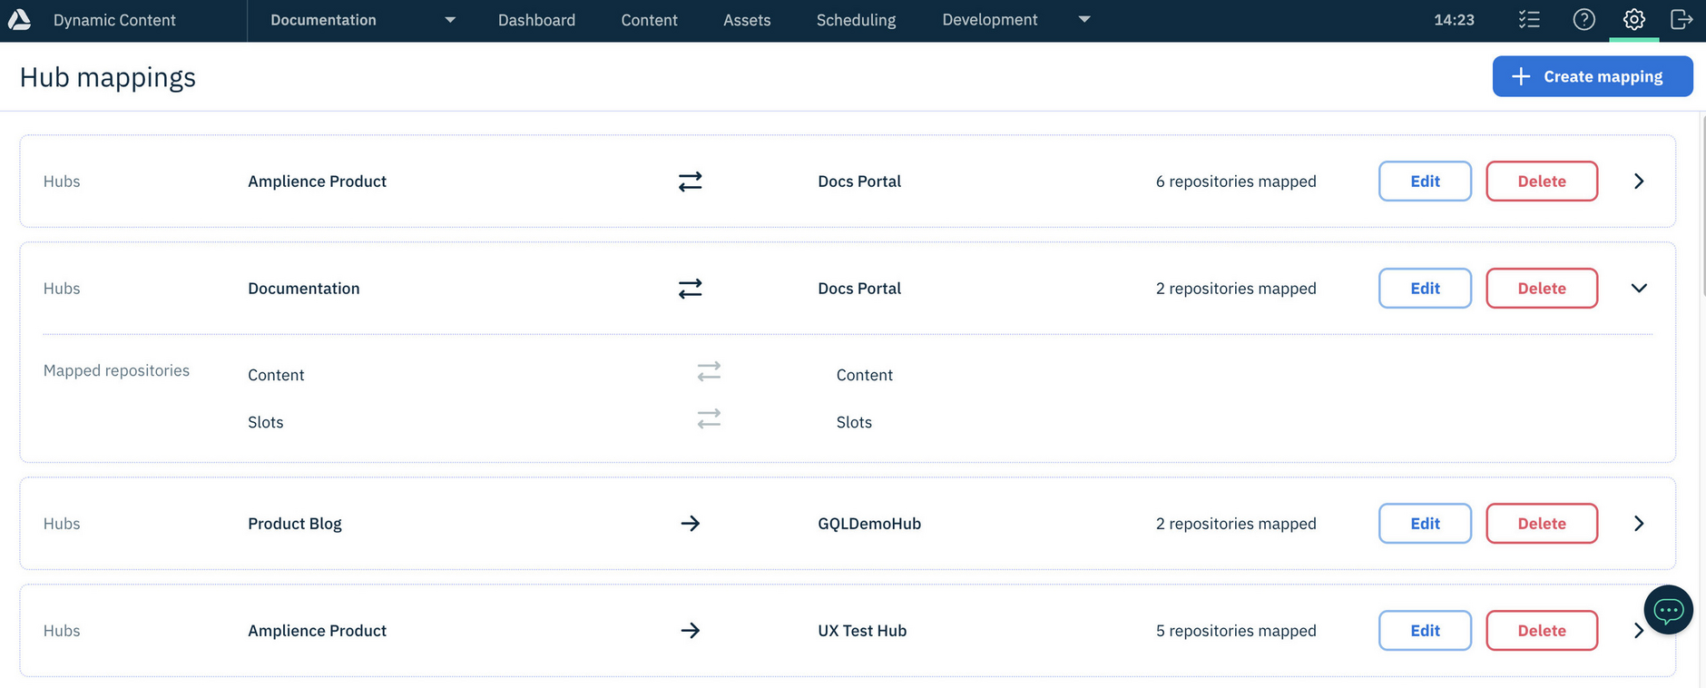Open the chat support bubble
Screen dimensions: 1706x688
(1668, 610)
